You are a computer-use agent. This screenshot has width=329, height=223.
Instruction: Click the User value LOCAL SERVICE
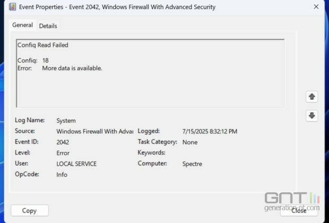[x=76, y=164]
